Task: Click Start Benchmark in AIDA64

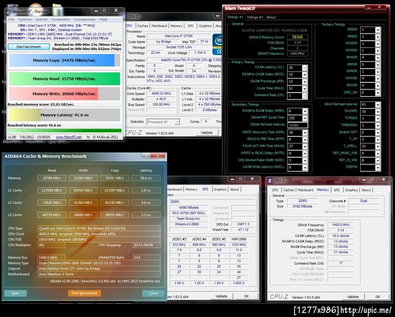Action: [84, 293]
